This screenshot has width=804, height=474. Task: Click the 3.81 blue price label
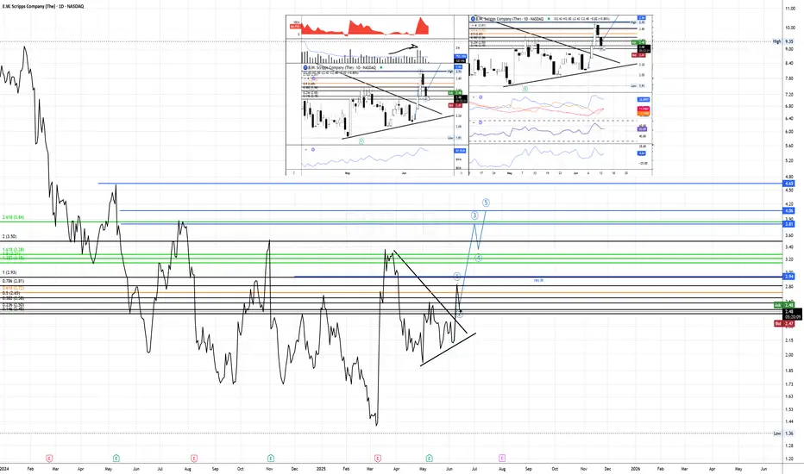pyautogui.click(x=789, y=224)
